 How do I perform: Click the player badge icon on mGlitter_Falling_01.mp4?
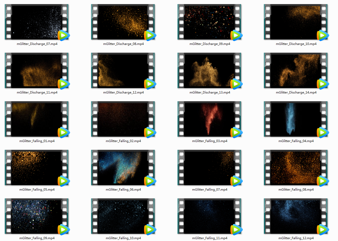tap(64, 133)
